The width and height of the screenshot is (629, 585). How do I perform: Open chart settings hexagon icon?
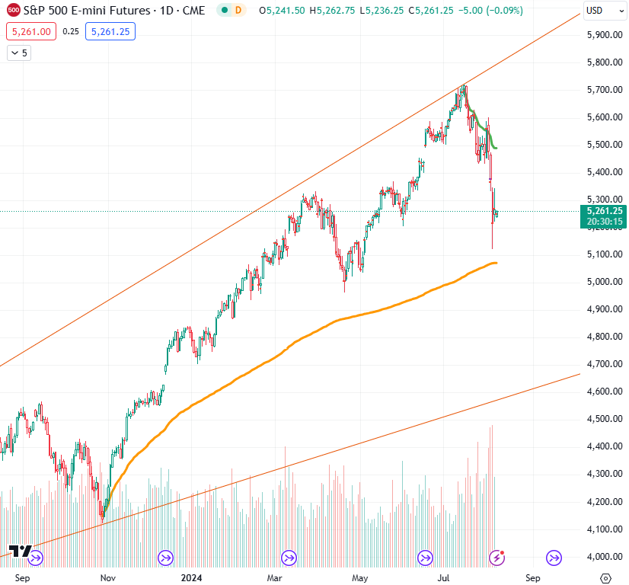(606, 578)
